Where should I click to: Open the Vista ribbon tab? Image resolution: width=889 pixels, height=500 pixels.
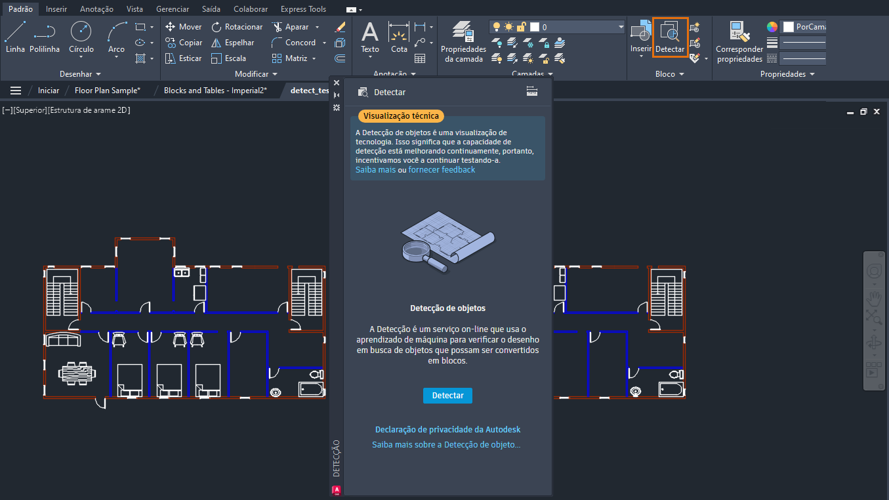click(x=134, y=9)
